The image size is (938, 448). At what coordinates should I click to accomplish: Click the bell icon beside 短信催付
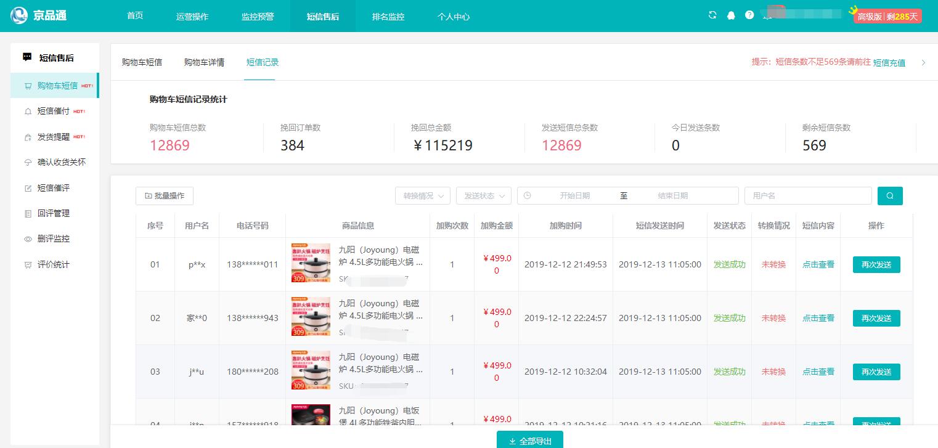point(28,112)
